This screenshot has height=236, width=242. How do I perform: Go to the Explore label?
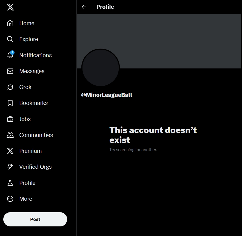(x=29, y=39)
